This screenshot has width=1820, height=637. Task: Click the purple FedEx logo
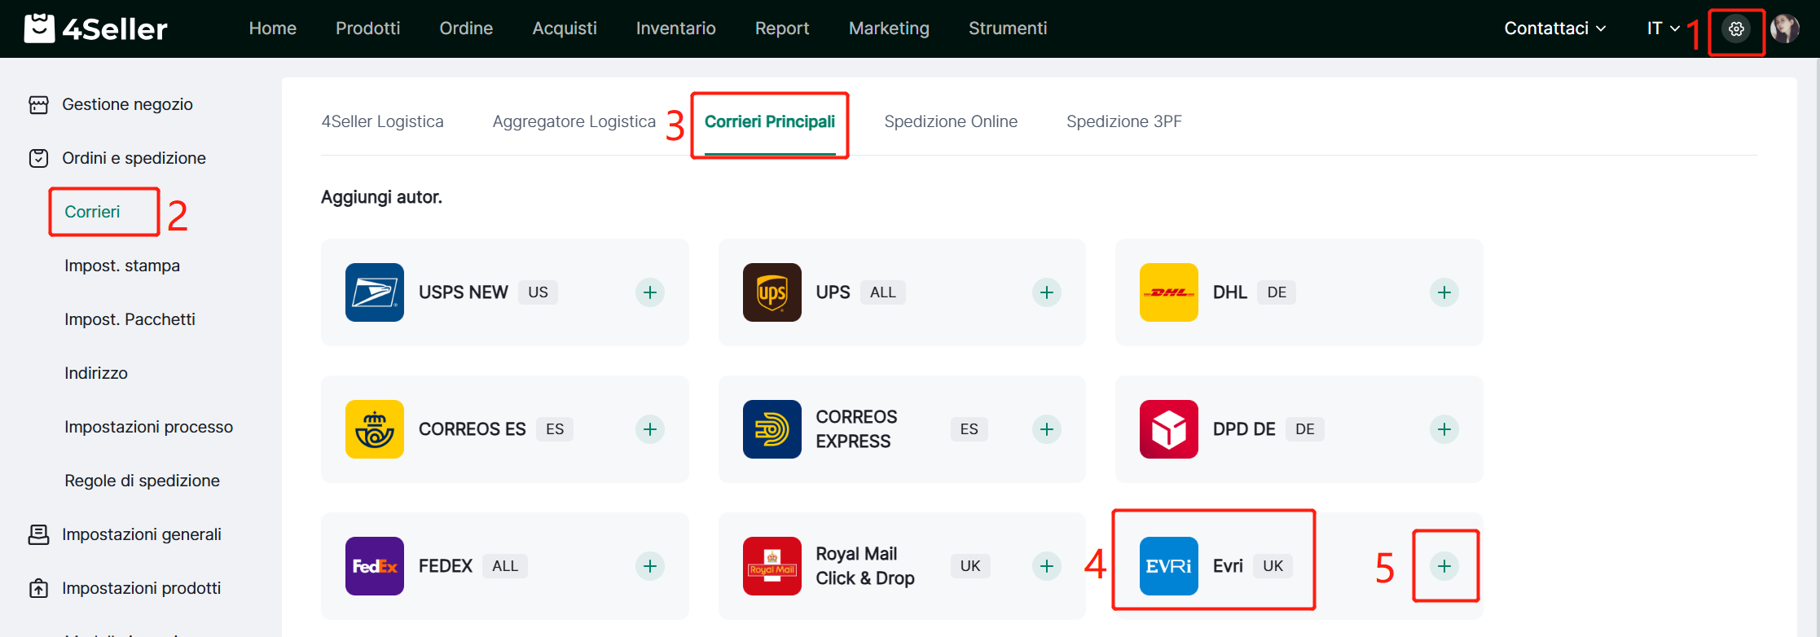(375, 566)
